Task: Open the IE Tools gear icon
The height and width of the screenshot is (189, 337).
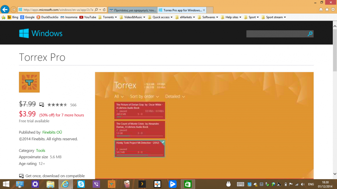Action: coord(333,10)
